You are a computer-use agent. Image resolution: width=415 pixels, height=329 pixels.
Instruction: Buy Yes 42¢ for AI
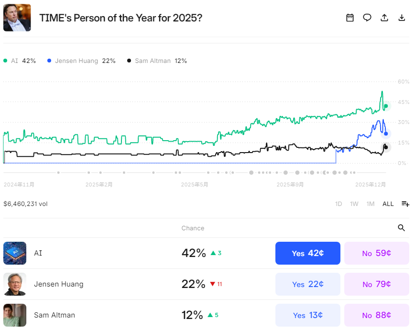point(307,253)
